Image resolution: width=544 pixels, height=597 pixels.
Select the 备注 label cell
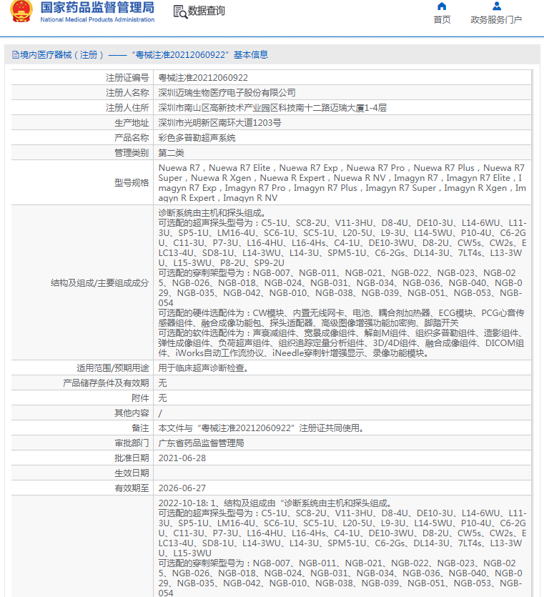pos(81,428)
